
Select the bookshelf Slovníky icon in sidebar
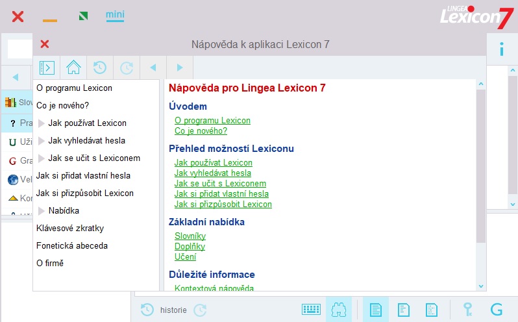click(x=10, y=103)
